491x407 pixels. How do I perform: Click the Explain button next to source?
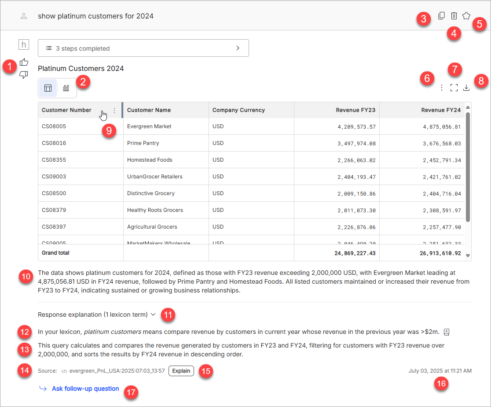[x=181, y=371]
